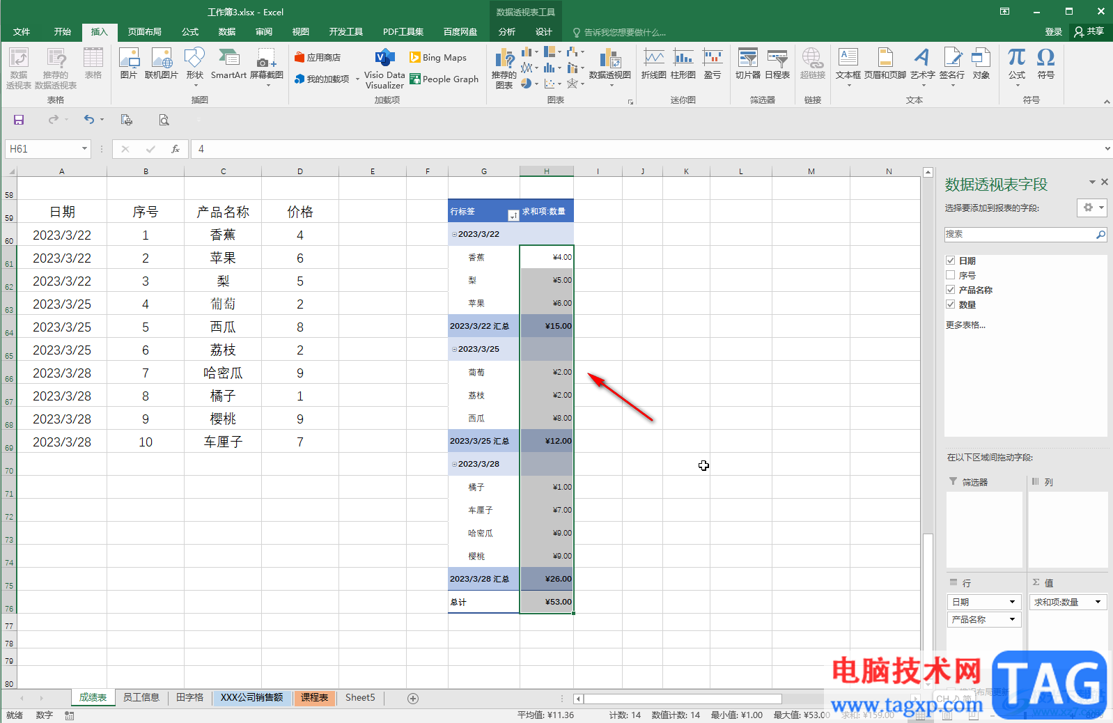Image resolution: width=1113 pixels, height=723 pixels.
Task: Uncheck the 数量 field checkbox
Action: [950, 304]
